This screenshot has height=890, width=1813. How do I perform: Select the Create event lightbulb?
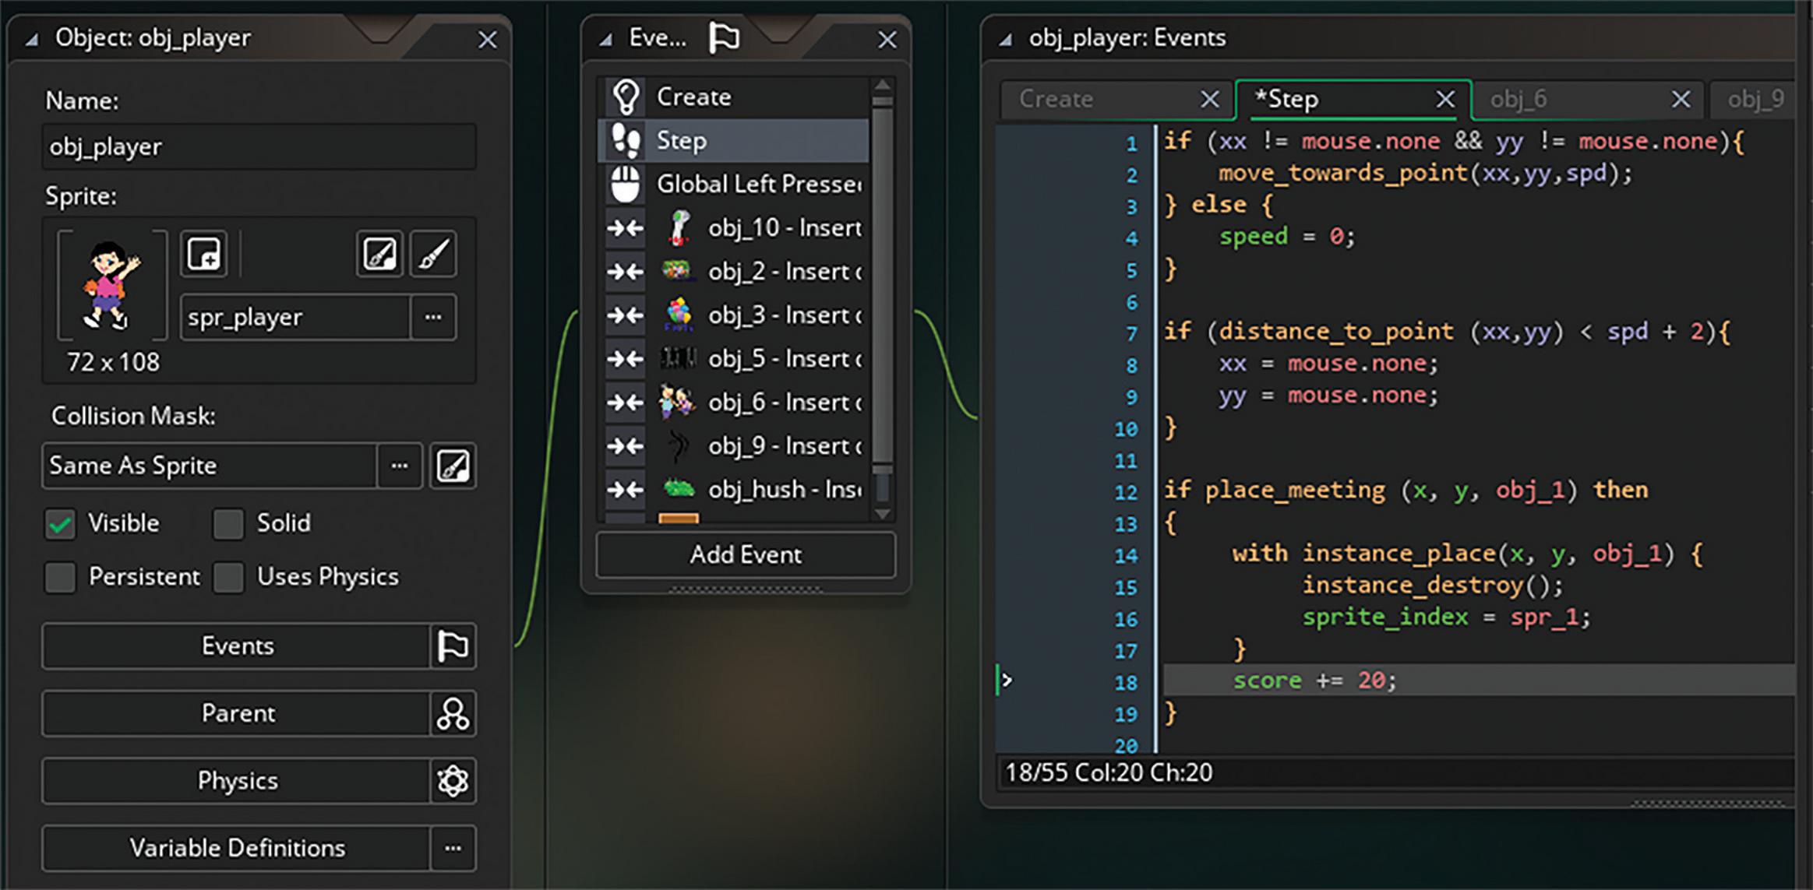pos(627,97)
